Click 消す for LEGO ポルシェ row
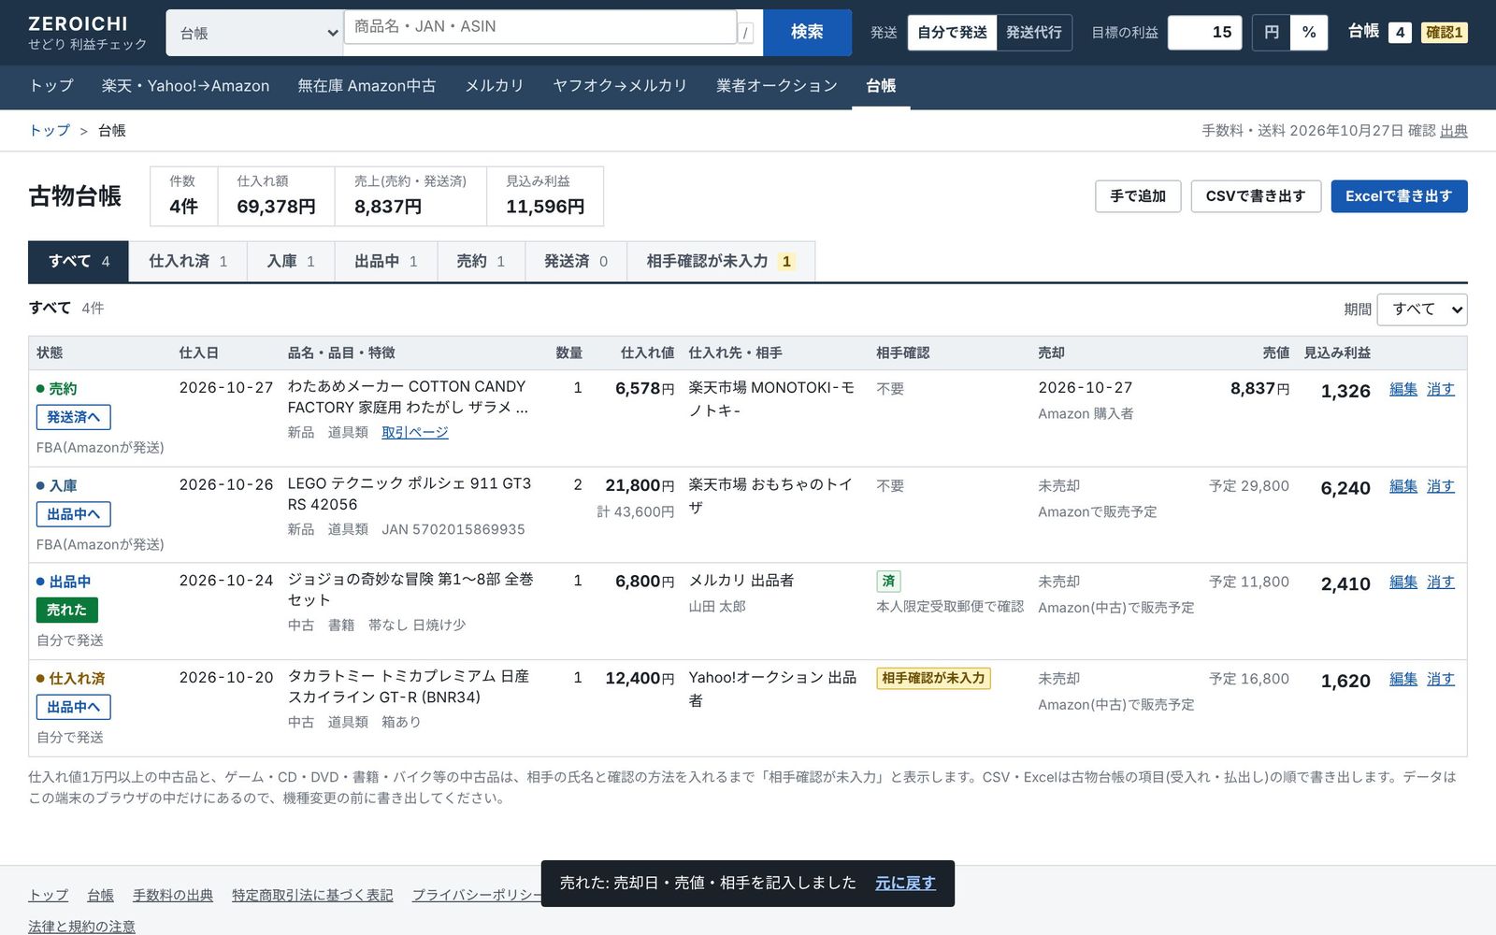The width and height of the screenshot is (1496, 935). pyautogui.click(x=1441, y=486)
